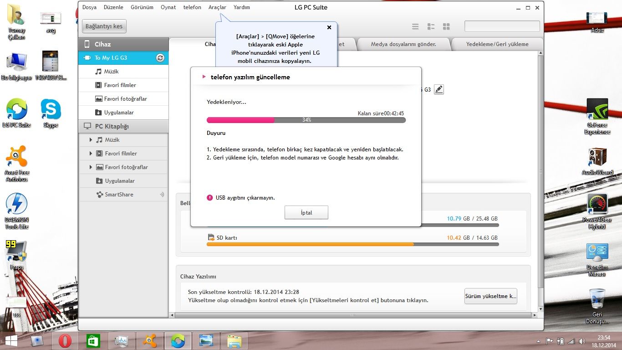Click the horizontal scrollbar at bottom
The image size is (622, 350).
(x=352, y=315)
